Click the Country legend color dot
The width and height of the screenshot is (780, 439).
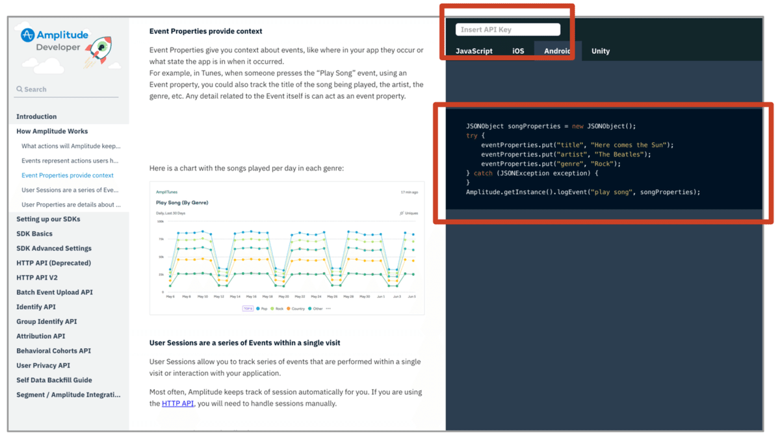(x=289, y=308)
